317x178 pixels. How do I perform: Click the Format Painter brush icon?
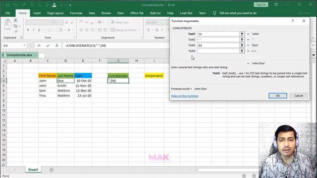(15, 31)
